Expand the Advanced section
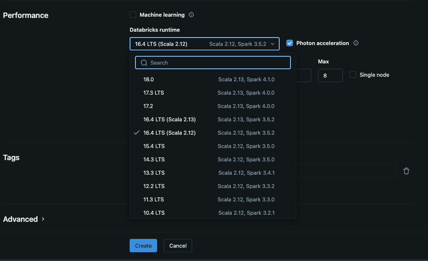Viewport: 428px width, 261px height. pyautogui.click(x=24, y=219)
